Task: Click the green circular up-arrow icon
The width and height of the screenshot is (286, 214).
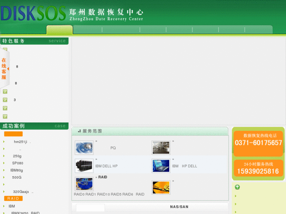Action: tap(237, 187)
